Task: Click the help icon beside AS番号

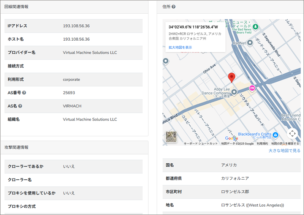Action: [24, 93]
